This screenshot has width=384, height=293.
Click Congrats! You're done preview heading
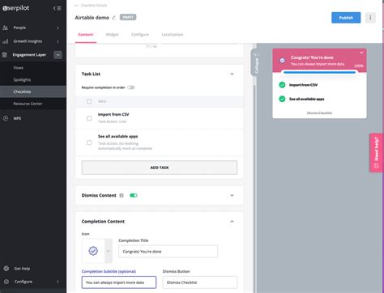coord(312,57)
